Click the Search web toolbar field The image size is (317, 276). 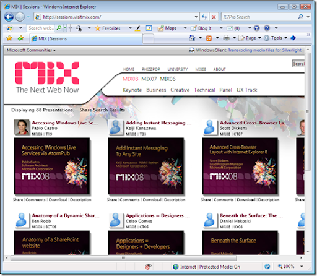click(41, 28)
